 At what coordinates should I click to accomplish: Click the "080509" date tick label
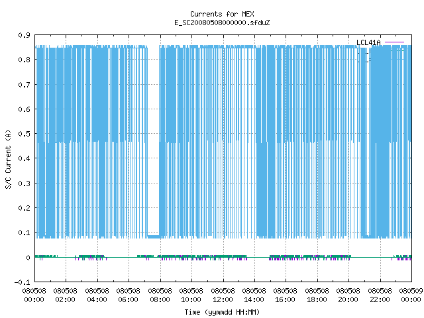pyautogui.click(x=411, y=291)
